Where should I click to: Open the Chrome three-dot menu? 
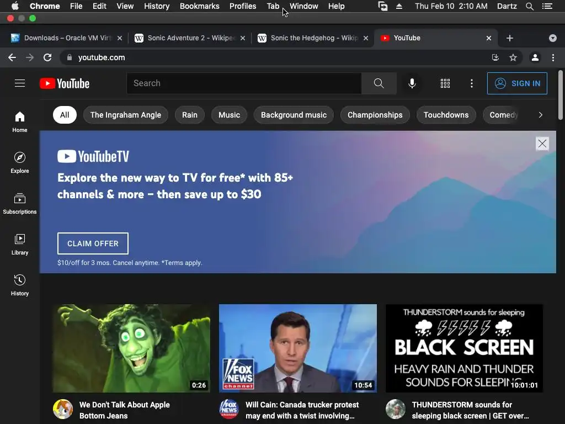point(553,57)
